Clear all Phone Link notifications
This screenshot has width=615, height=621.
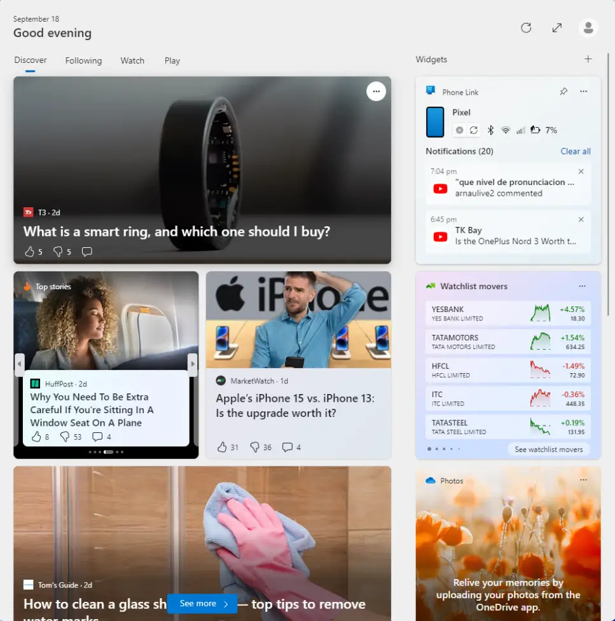[576, 151]
